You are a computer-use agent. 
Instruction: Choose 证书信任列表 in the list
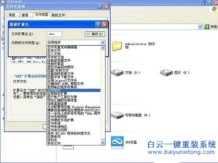74,130
